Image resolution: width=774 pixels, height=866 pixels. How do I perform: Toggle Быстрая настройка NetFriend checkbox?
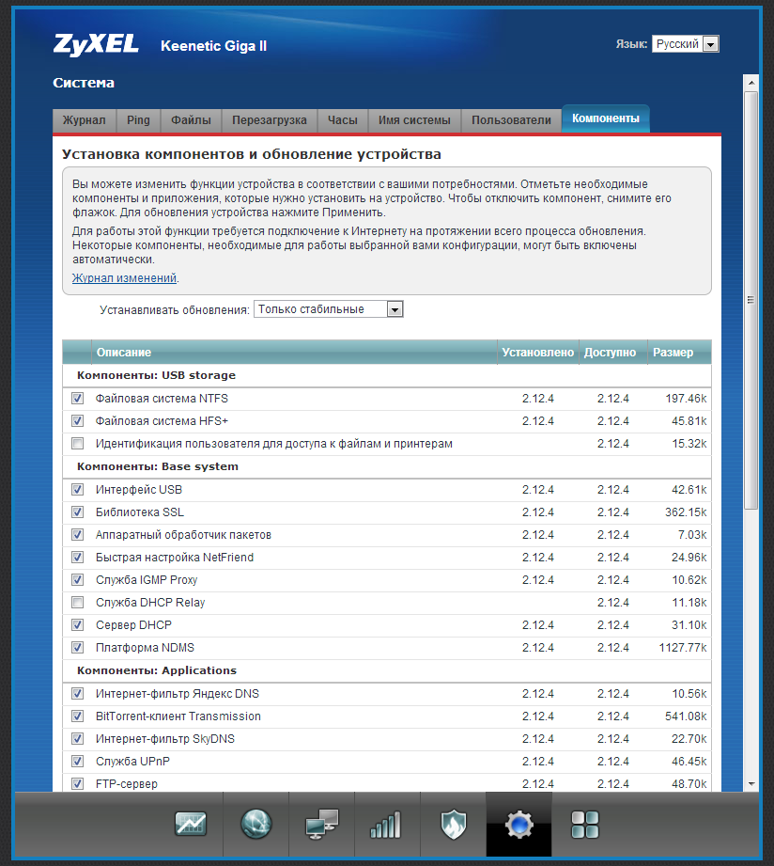[x=77, y=557]
